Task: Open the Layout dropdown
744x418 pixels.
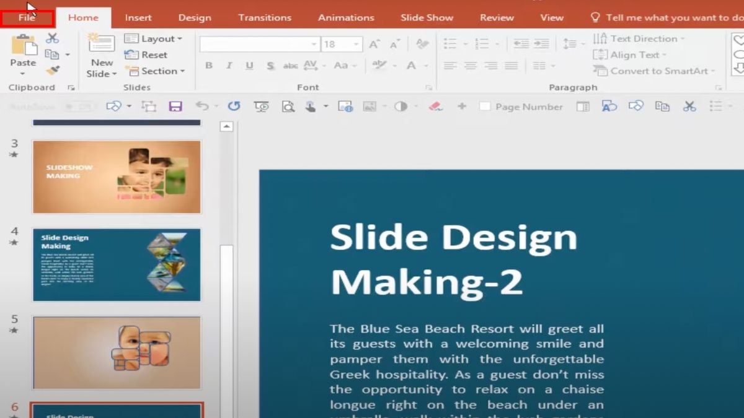Action: tap(153, 38)
